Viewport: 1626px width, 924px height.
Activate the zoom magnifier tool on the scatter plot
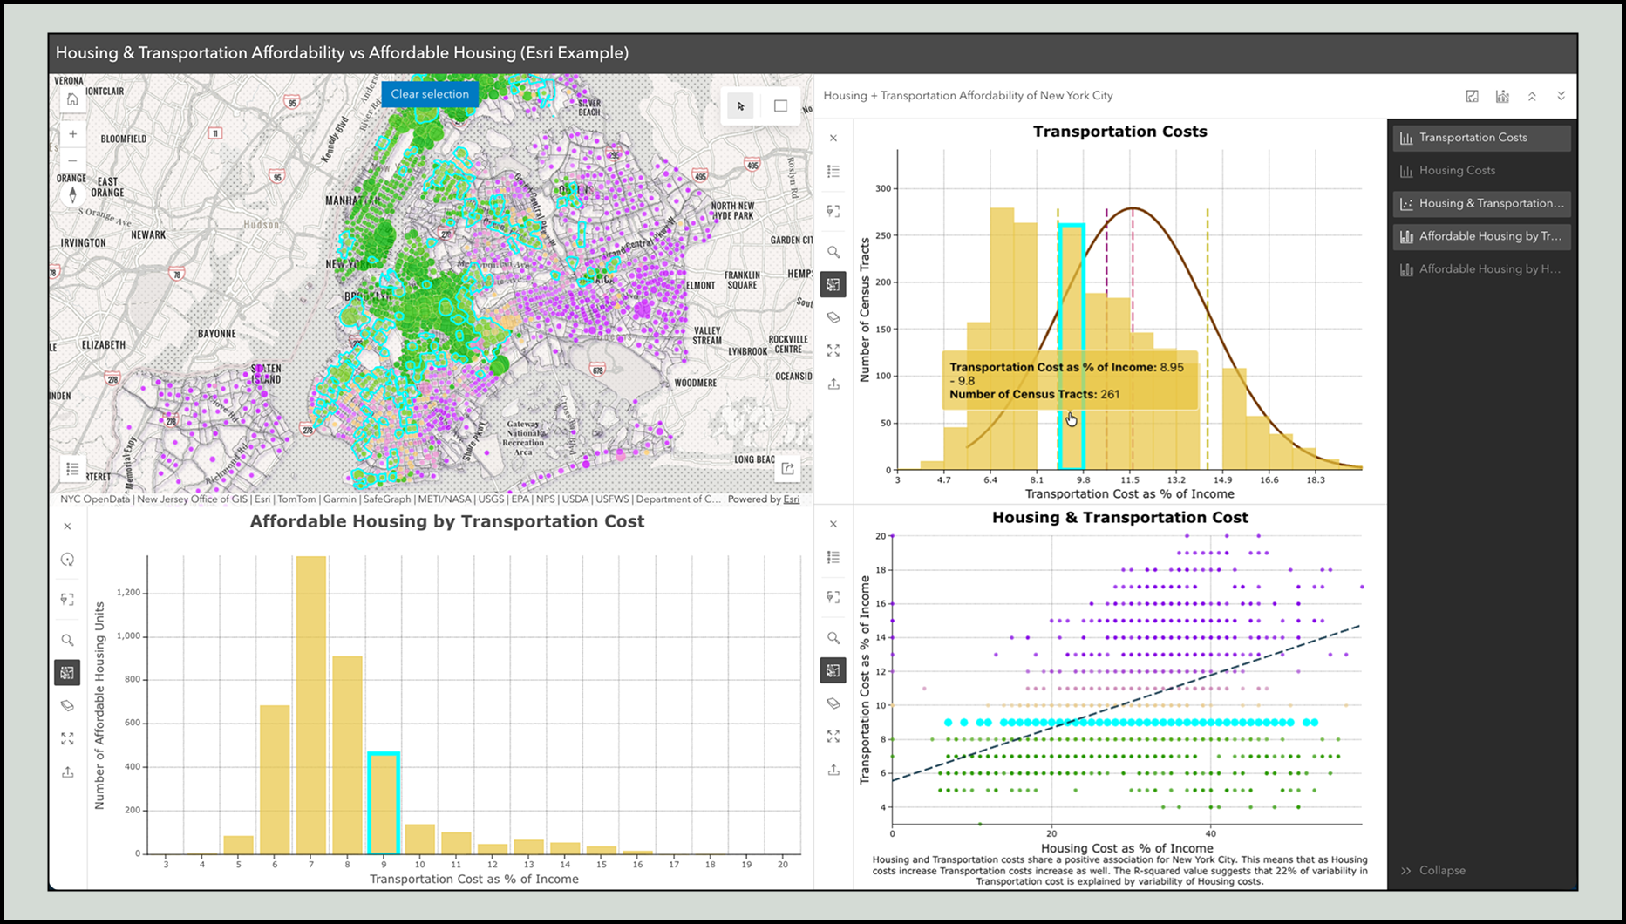[833, 637]
